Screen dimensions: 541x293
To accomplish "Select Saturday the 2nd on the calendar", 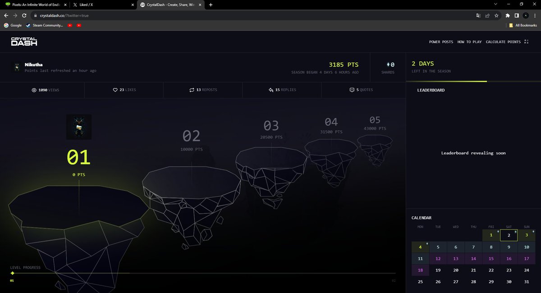I will (x=509, y=235).
